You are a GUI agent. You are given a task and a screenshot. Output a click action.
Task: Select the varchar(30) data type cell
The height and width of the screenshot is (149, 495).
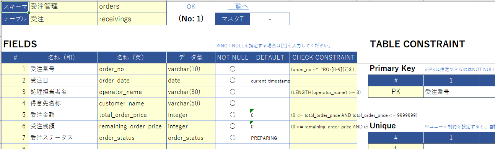191,92
